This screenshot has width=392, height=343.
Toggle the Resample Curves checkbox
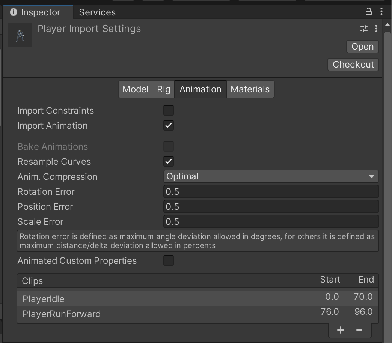(x=169, y=162)
